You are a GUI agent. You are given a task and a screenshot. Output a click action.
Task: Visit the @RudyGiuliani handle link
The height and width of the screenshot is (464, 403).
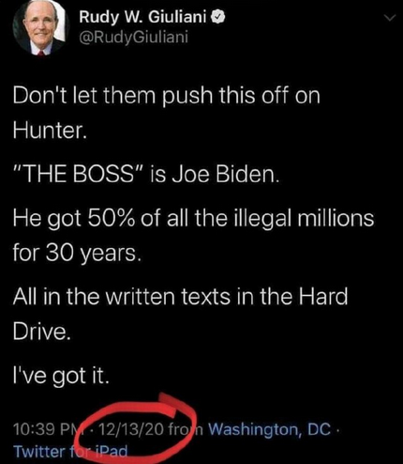point(134,38)
